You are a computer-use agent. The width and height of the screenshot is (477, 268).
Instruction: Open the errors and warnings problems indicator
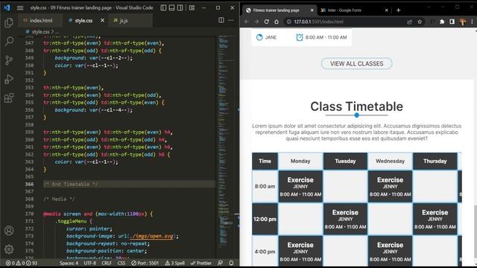pyautogui.click(x=22, y=263)
